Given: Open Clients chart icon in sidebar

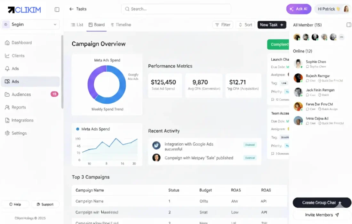Looking at the screenshot, I should point(7,56).
